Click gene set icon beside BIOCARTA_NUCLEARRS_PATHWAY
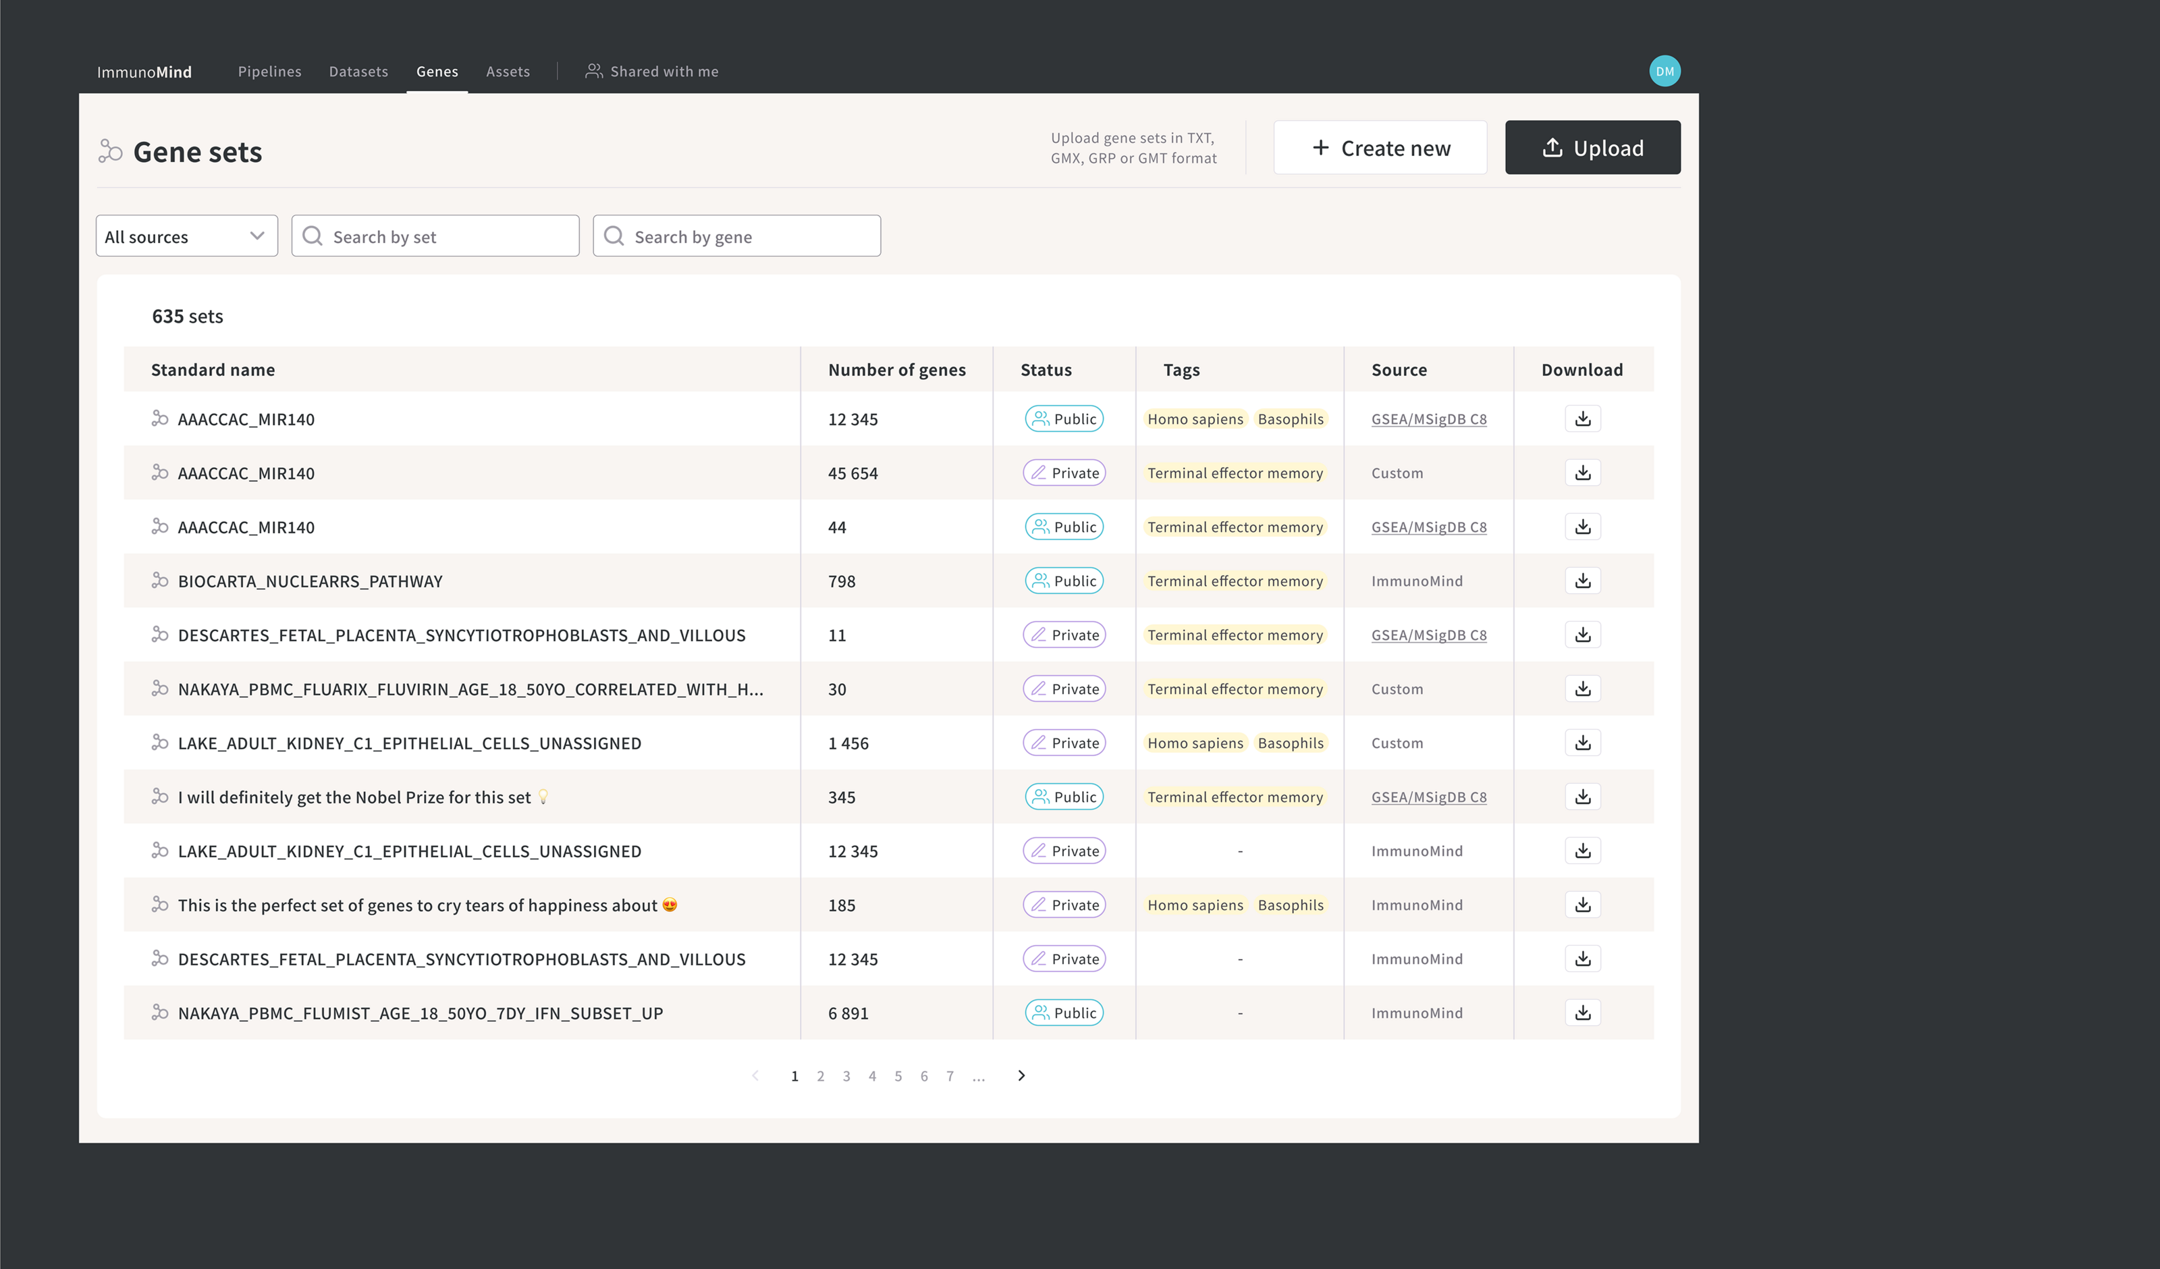Viewport: 2160px width, 1269px height. click(x=159, y=580)
